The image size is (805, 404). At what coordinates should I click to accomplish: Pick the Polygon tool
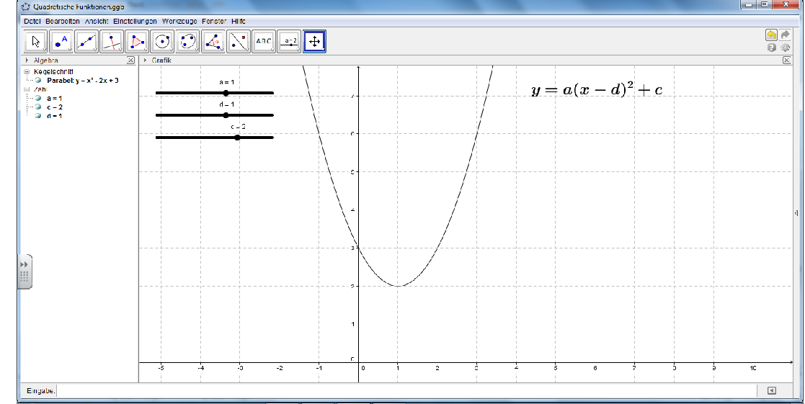(x=137, y=42)
